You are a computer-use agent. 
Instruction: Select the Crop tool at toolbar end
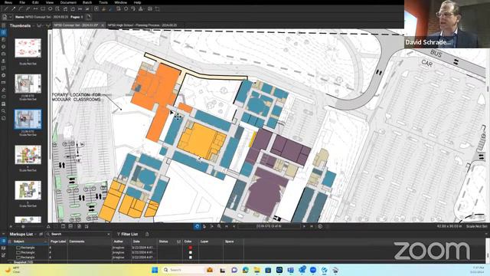[x=158, y=9]
